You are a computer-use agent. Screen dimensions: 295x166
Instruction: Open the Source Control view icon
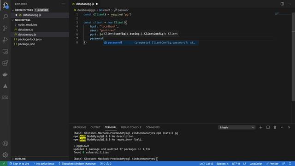point(5,28)
